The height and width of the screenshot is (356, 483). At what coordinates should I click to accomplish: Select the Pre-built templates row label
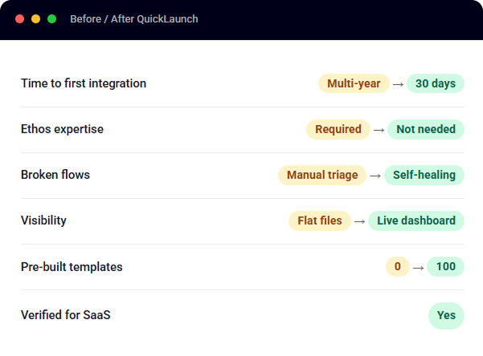pos(72,267)
